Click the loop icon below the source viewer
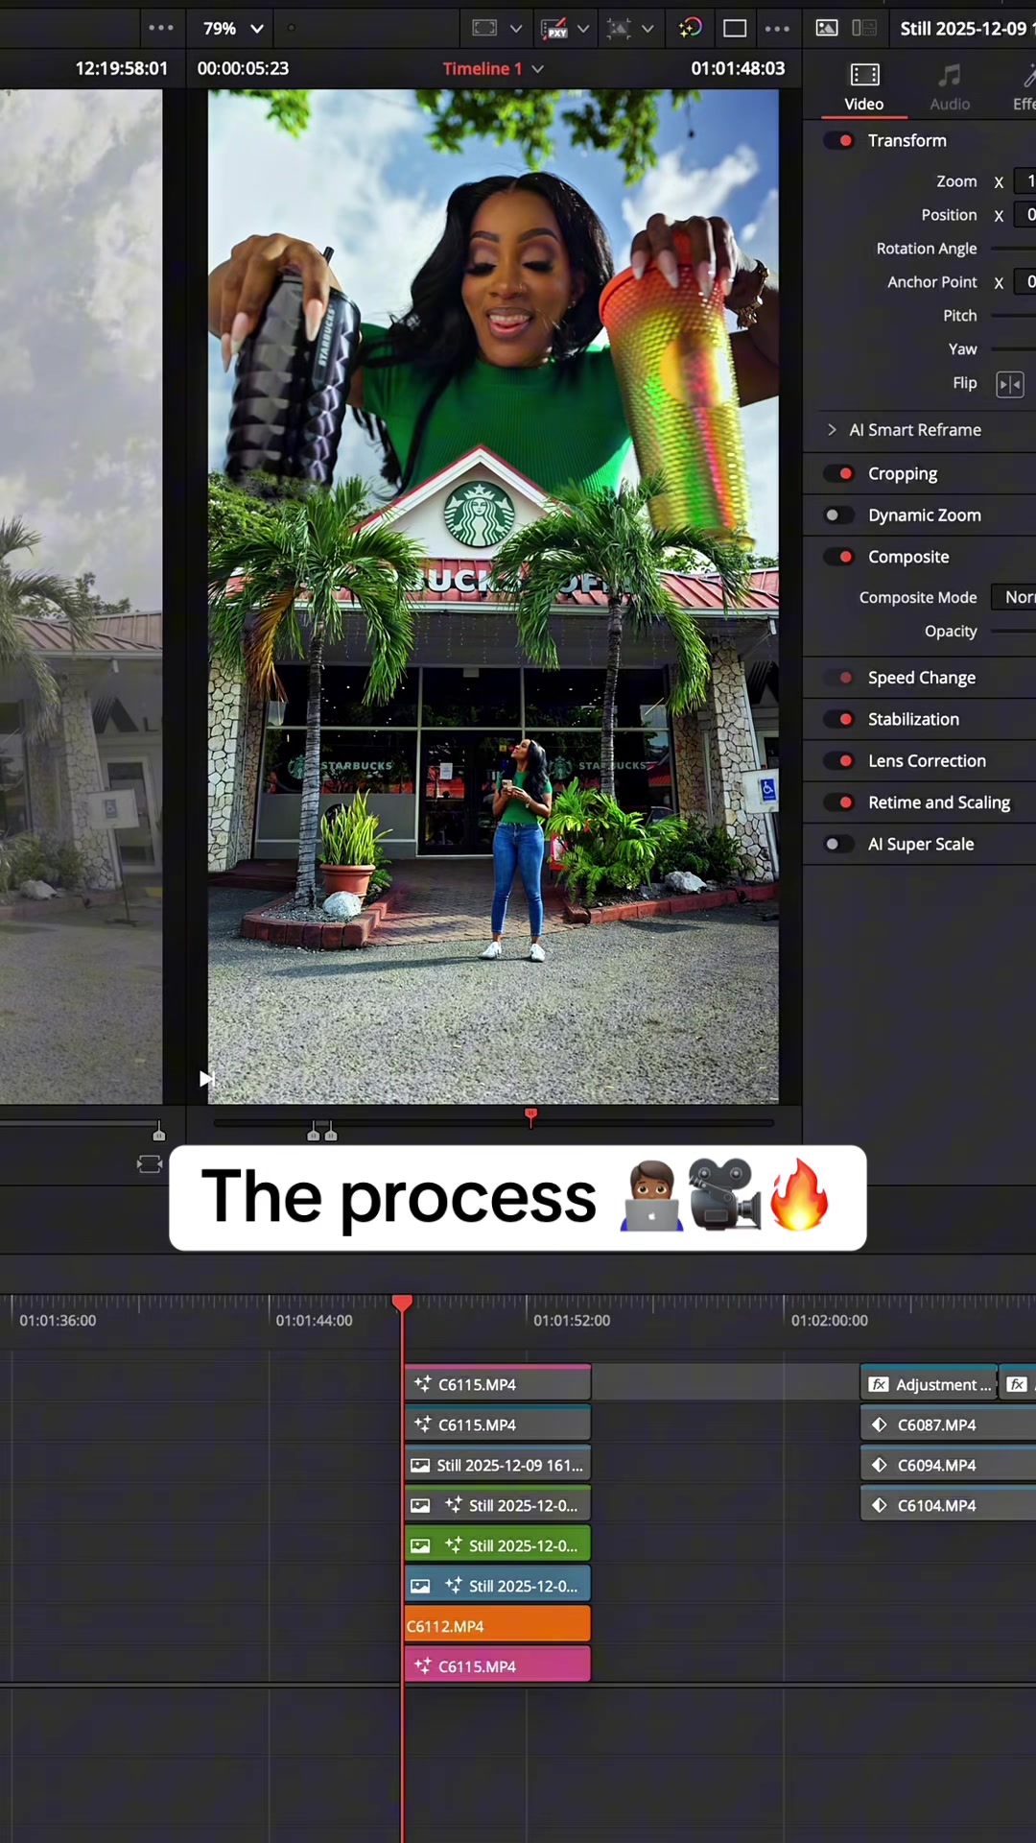Screen dimensions: 1036x1843 click(x=150, y=1164)
